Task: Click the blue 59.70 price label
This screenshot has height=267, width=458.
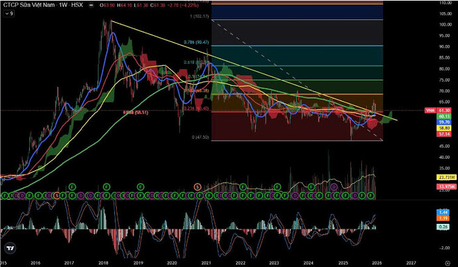Action: [444, 122]
